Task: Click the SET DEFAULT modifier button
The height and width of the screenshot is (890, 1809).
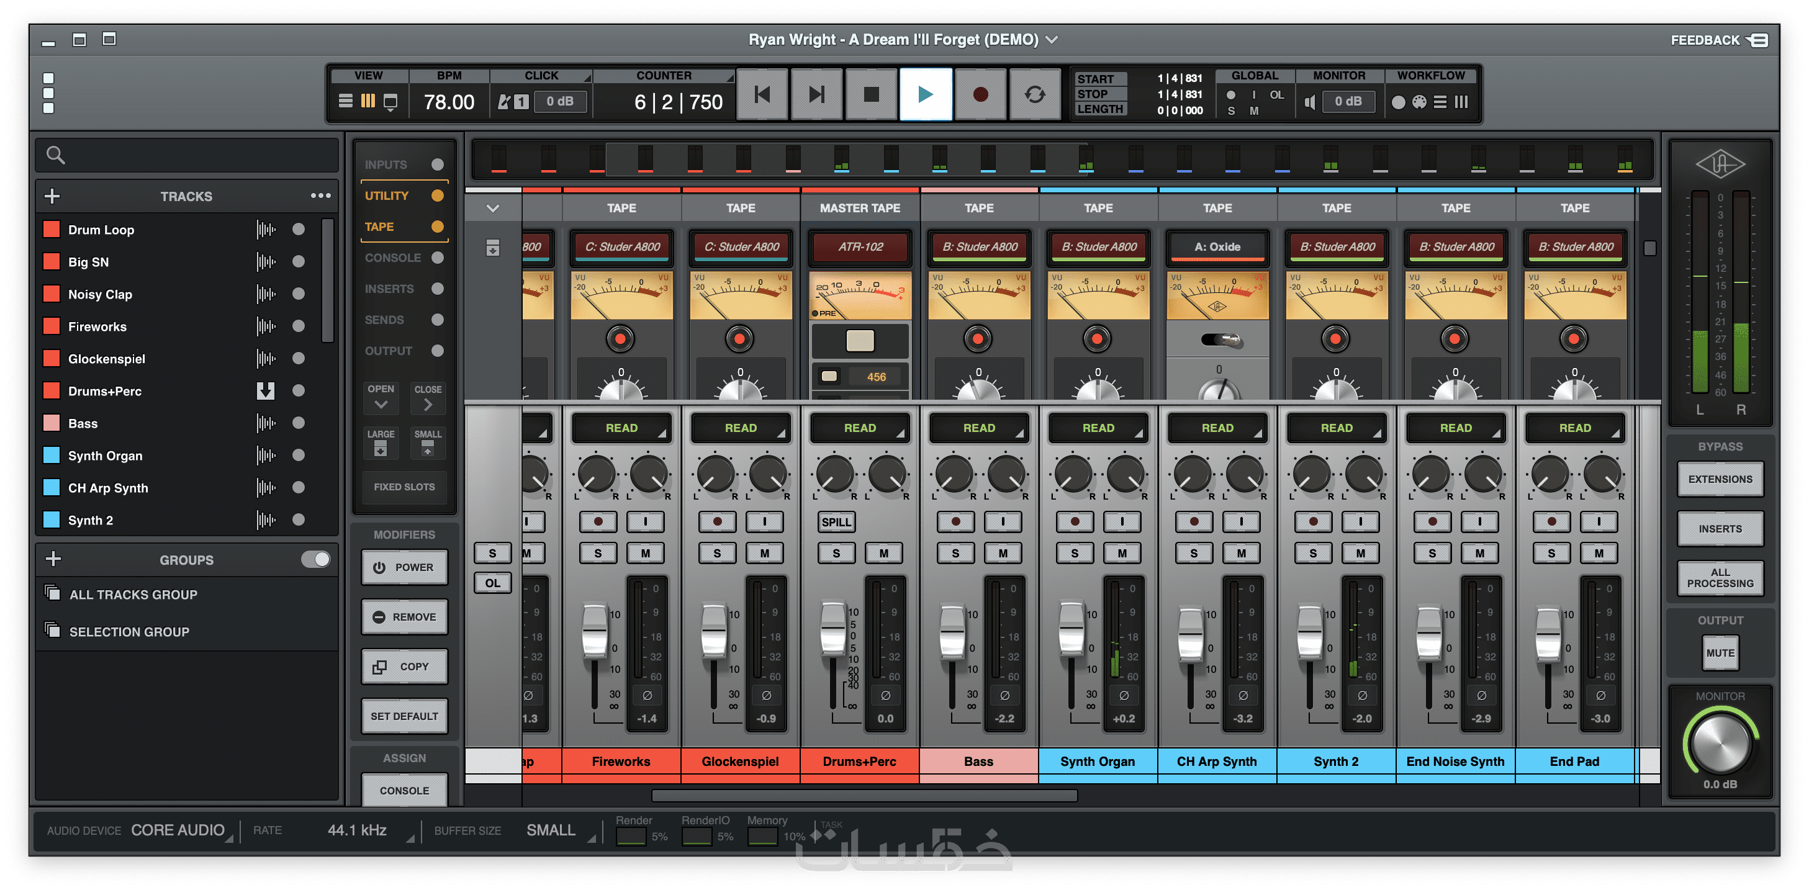Action: 404,716
